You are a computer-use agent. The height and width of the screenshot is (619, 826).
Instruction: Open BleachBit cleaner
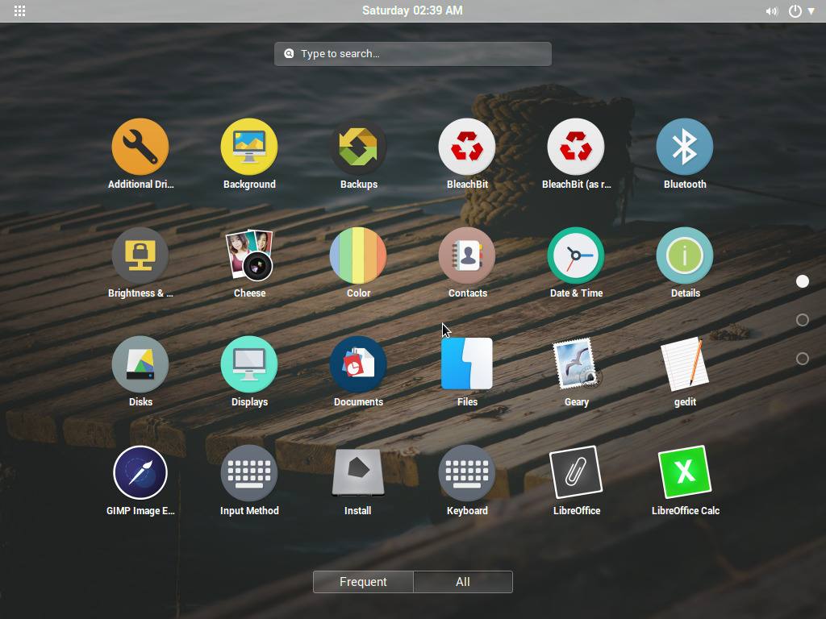(467, 146)
